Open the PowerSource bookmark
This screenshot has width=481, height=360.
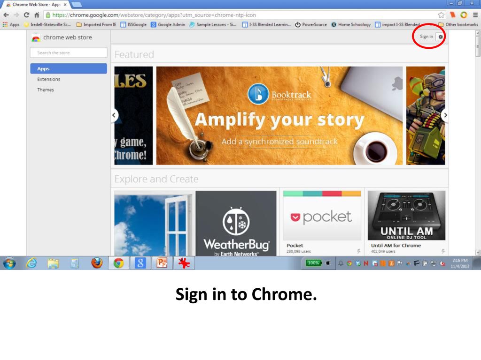311,24
